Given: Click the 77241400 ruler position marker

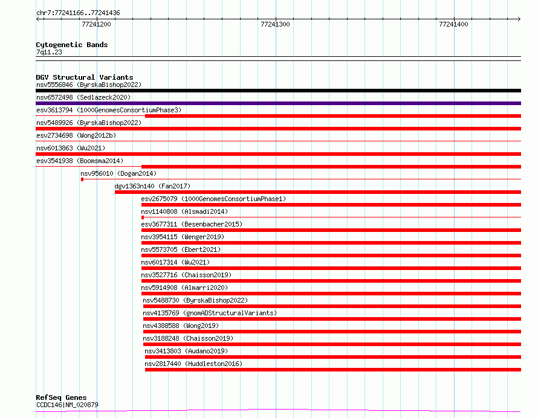Looking at the screenshot, I should (453, 24).
